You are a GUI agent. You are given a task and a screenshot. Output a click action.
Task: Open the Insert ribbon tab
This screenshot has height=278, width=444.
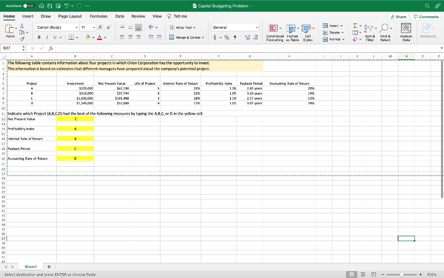point(28,17)
